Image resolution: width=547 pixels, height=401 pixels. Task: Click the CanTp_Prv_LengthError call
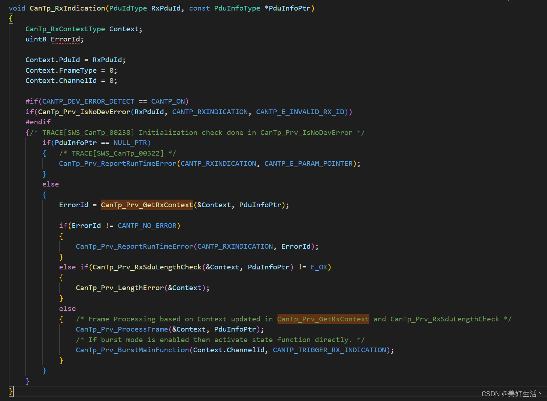tap(120, 288)
